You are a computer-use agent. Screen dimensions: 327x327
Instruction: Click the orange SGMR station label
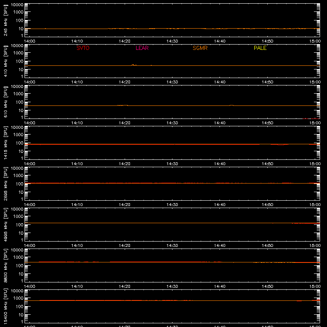click(200, 48)
